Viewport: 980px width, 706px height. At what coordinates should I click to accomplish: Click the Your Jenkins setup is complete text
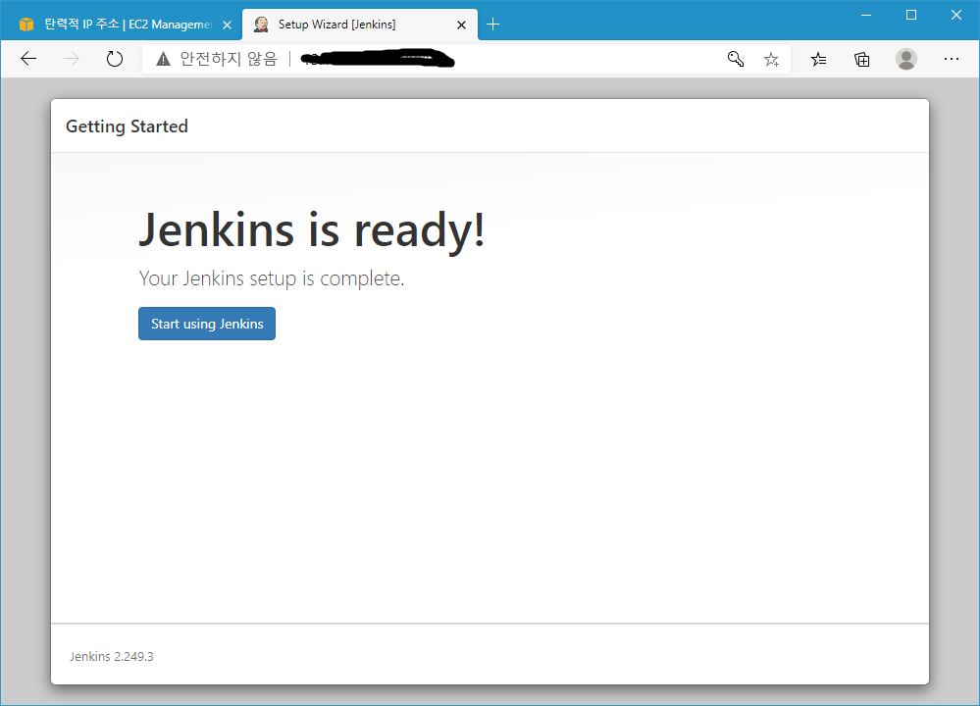tap(272, 278)
